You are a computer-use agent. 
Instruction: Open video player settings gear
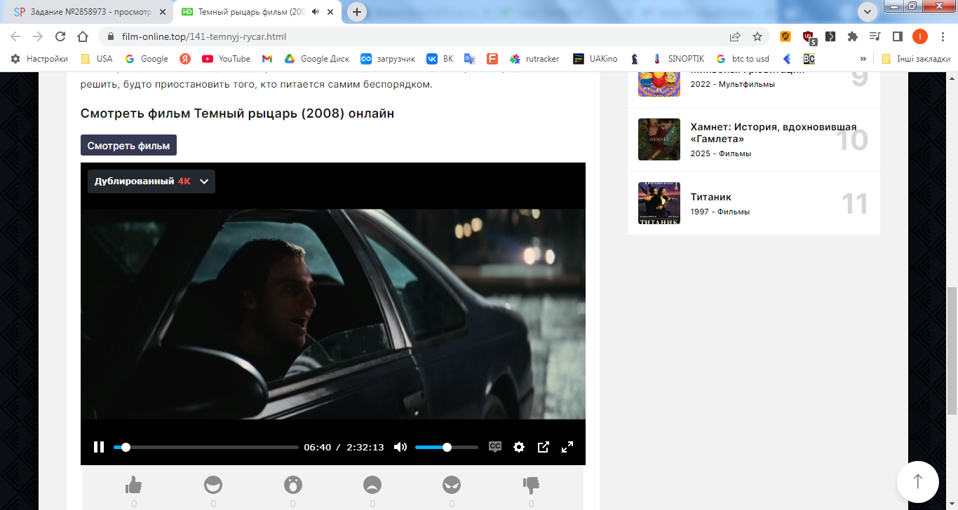519,447
